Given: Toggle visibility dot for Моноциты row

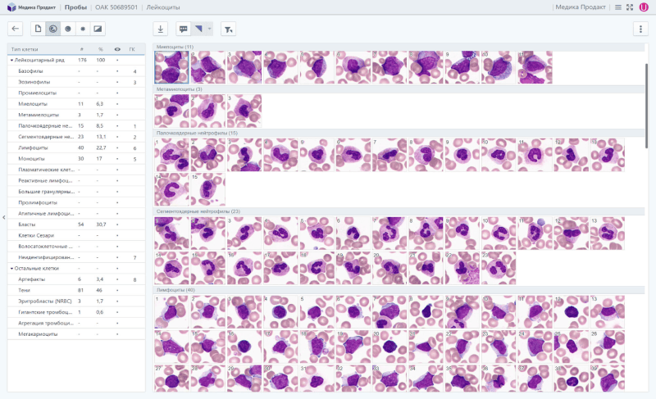Looking at the screenshot, I should pos(117,159).
